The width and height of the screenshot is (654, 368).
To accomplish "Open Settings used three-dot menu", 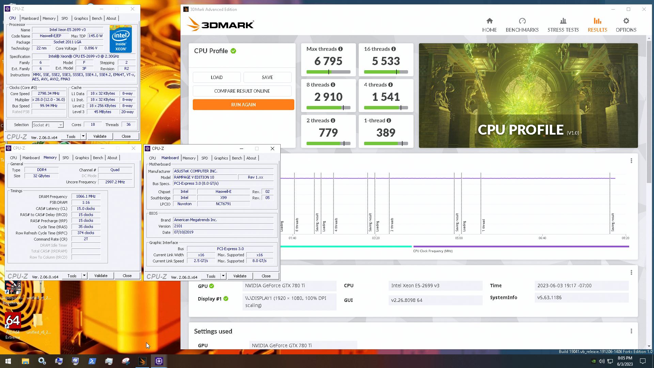I will pos(631,331).
